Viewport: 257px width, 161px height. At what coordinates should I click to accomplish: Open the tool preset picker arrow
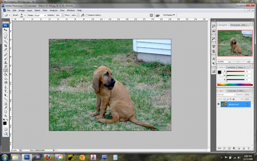click(10, 15)
